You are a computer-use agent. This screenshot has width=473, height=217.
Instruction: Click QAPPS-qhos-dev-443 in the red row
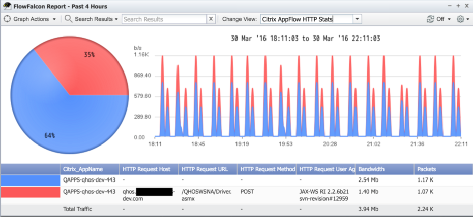[x=90, y=192]
